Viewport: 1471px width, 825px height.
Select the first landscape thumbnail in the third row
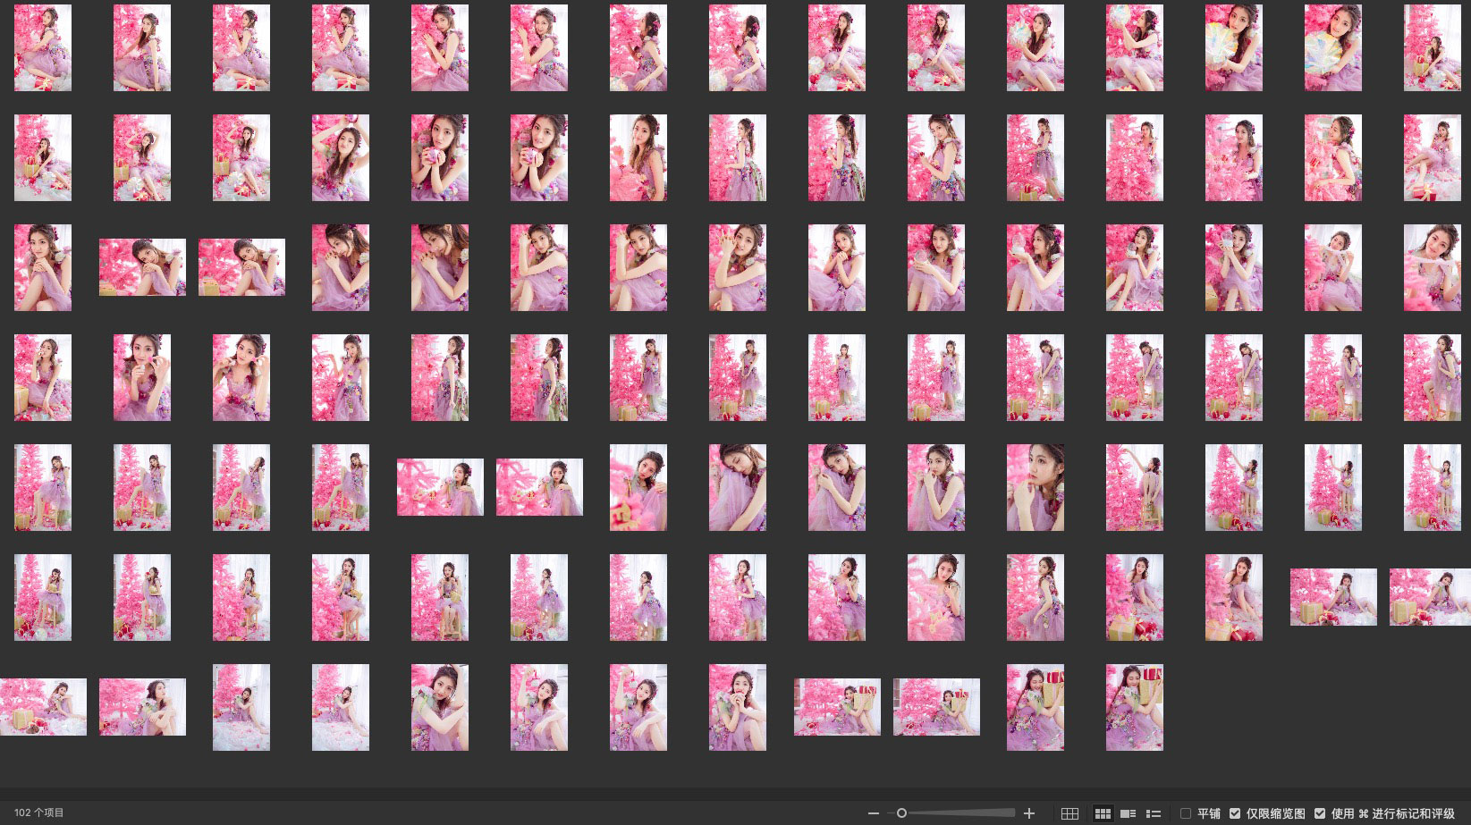[142, 267]
